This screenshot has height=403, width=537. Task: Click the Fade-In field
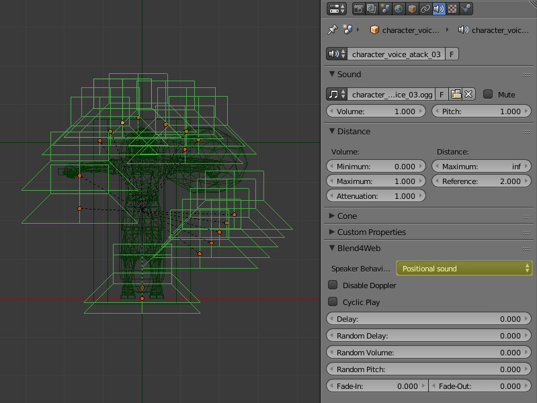[377, 386]
